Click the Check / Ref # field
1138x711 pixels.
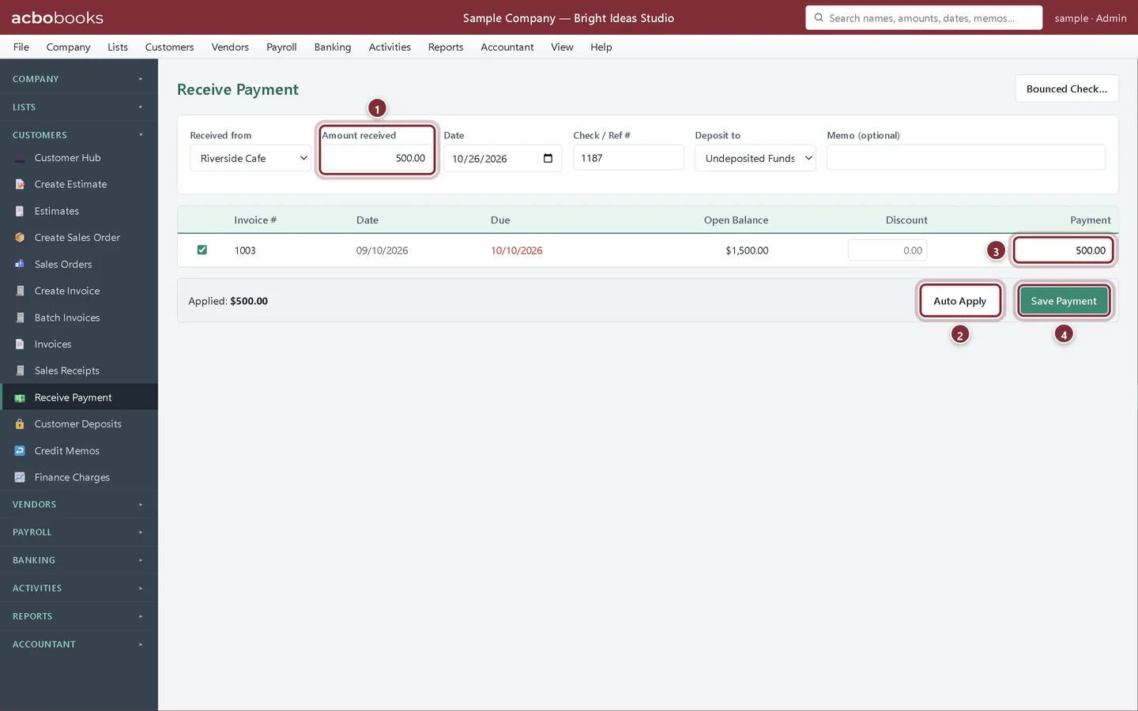(x=628, y=158)
